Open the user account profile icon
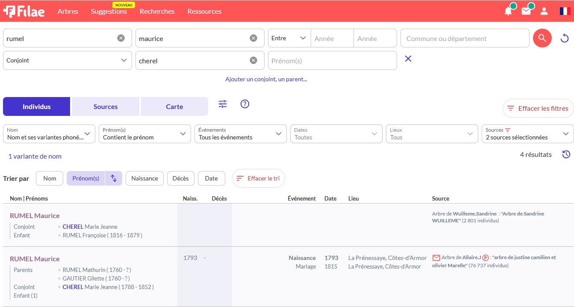The width and height of the screenshot is (574, 307). [x=544, y=11]
